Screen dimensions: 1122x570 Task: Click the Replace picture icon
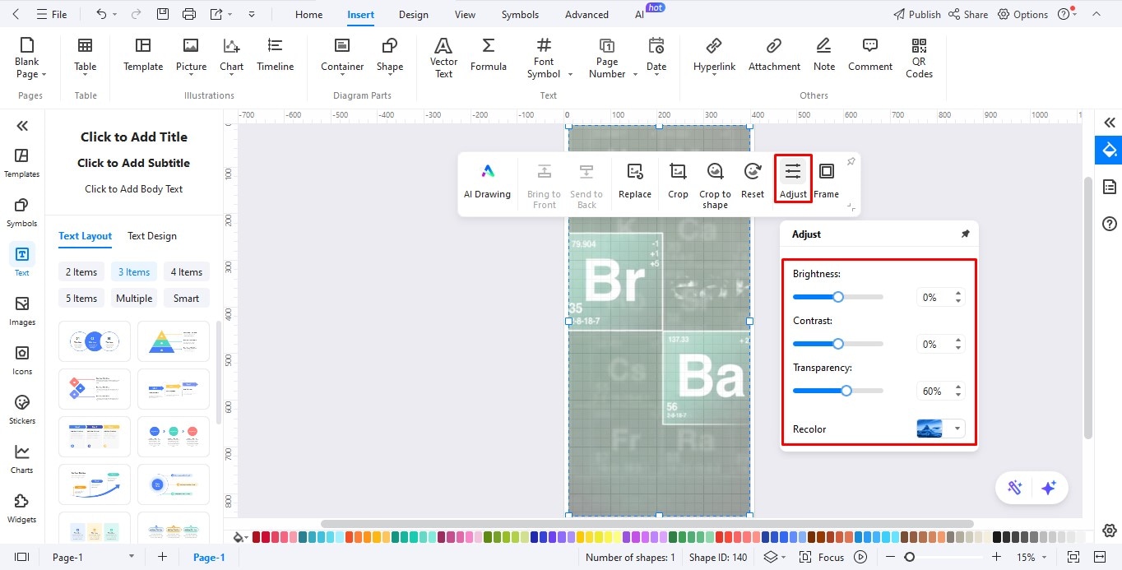(x=634, y=179)
